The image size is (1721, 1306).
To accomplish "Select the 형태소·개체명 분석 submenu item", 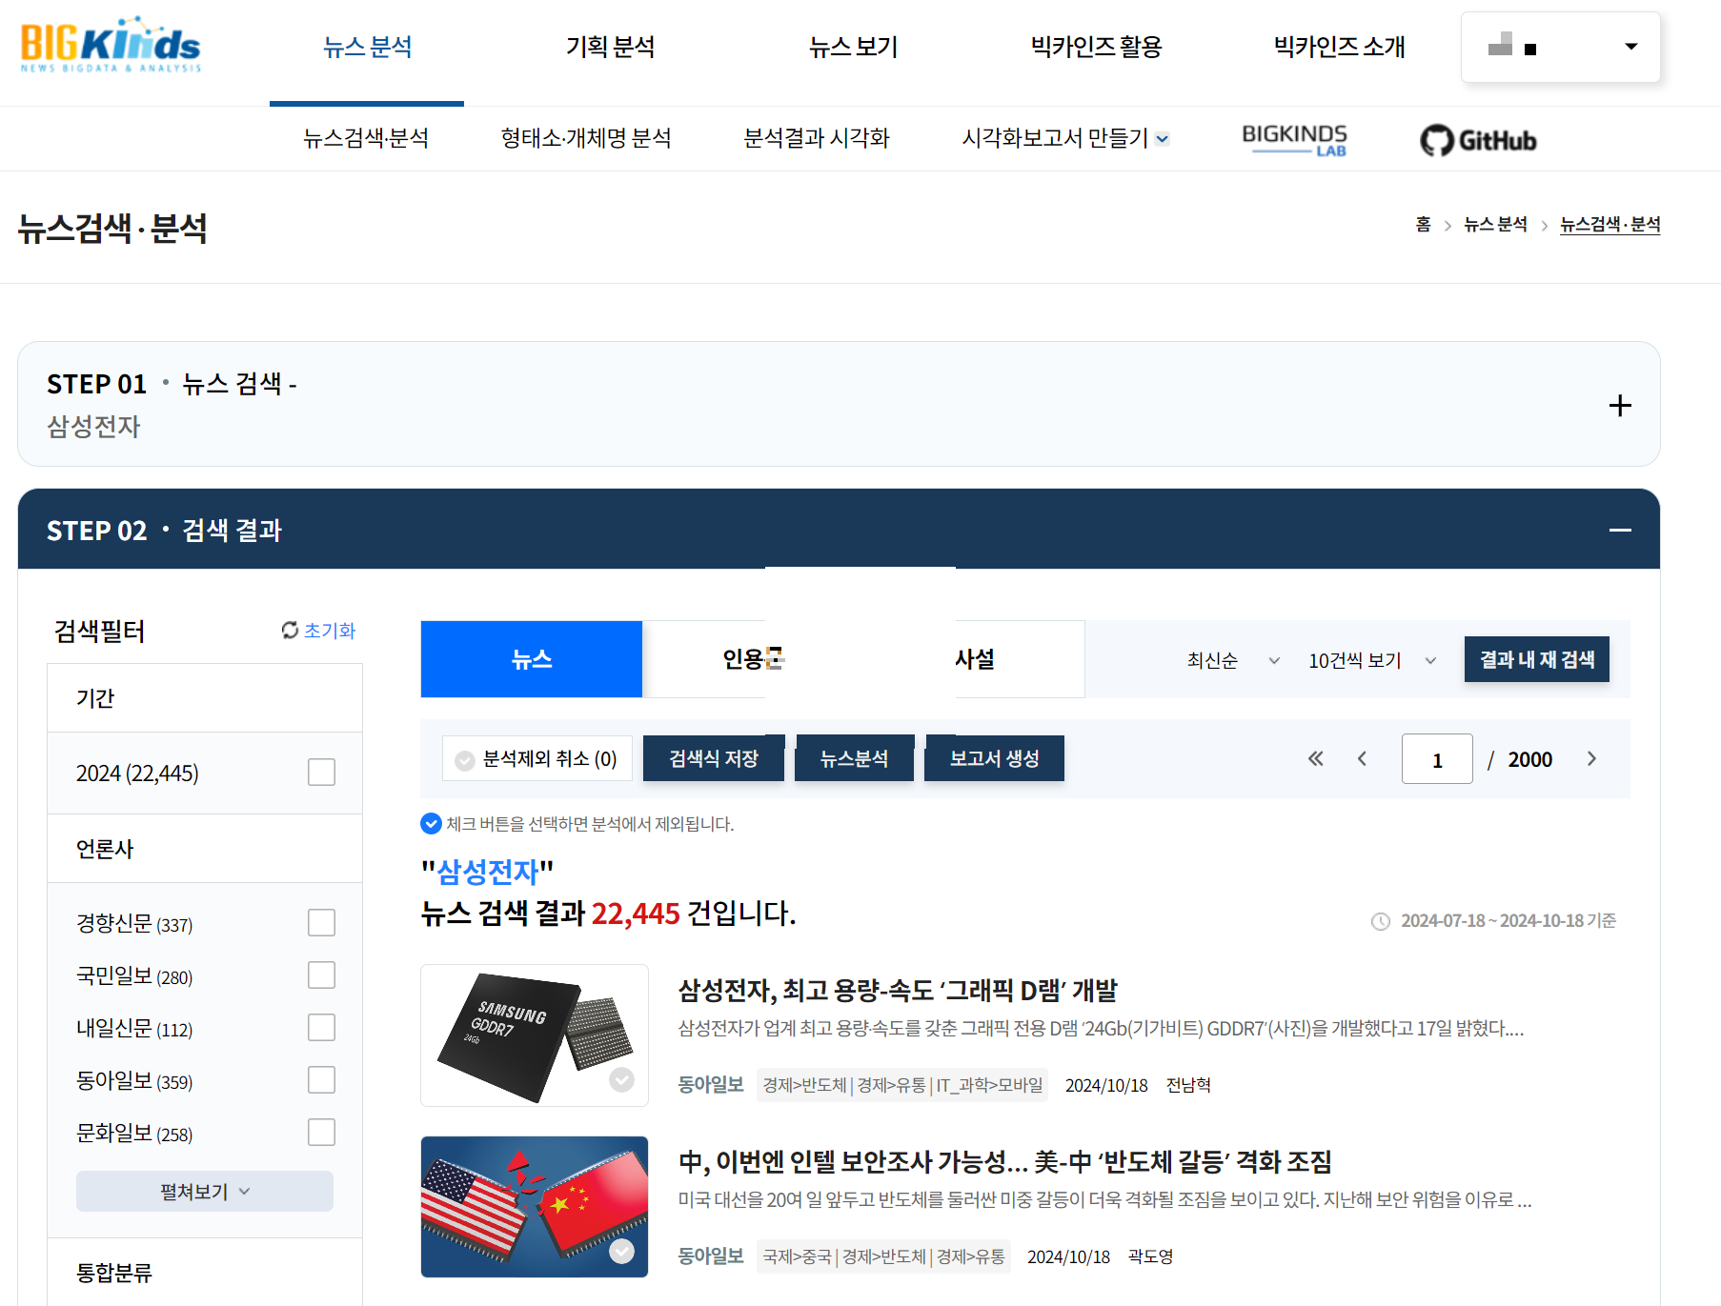I will pyautogui.click(x=586, y=138).
